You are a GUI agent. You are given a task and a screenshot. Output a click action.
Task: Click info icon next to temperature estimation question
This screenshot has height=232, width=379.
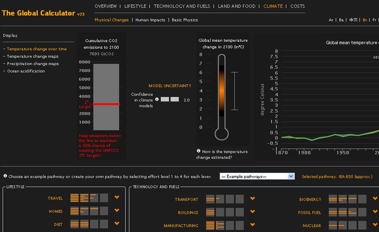(x=198, y=151)
